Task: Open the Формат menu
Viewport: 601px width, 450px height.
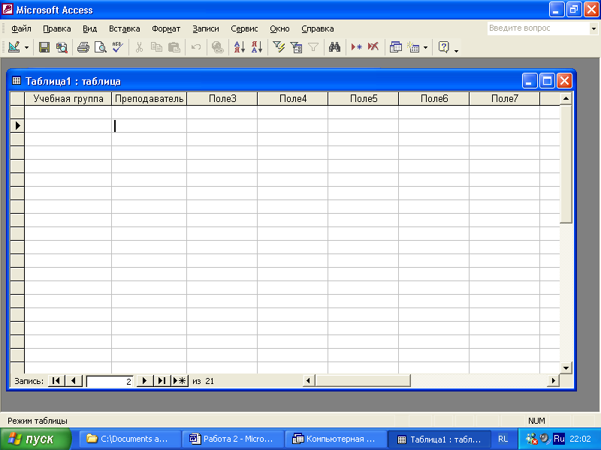Action: pos(166,28)
